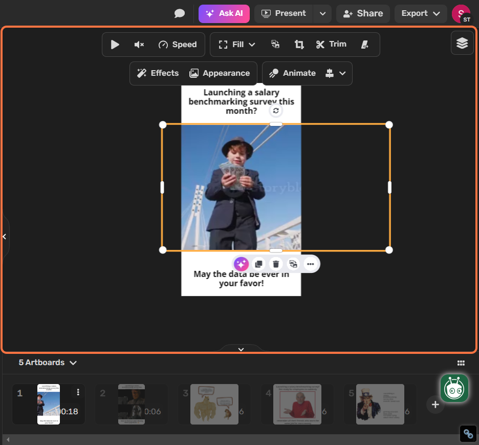Switch to artboard grid view icon
This screenshot has width=479, height=445.
pos(461,363)
